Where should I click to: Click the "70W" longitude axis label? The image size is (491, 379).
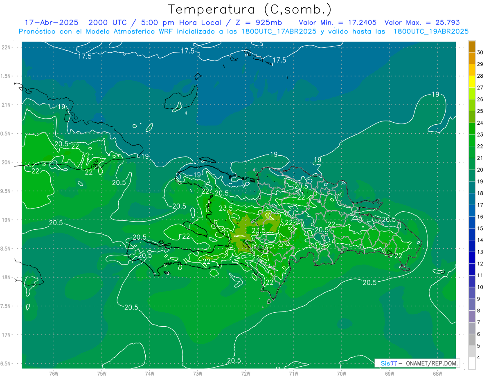pyautogui.click(x=342, y=373)
